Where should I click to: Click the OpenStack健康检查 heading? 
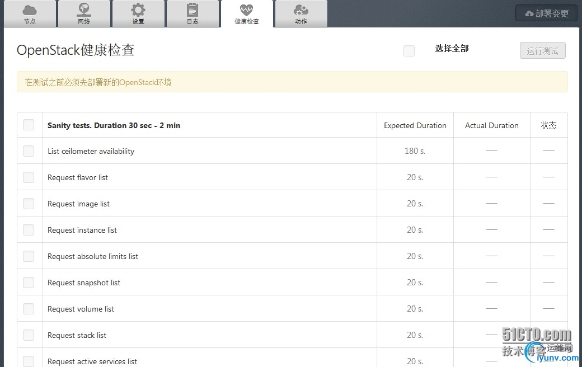[76, 50]
